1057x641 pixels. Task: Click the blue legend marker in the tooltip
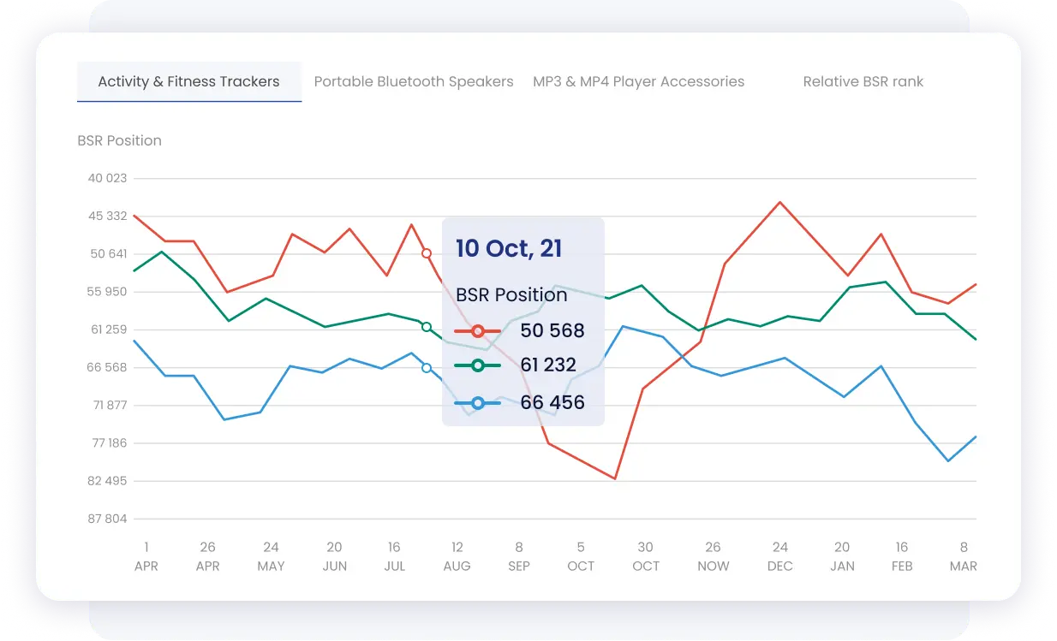(478, 403)
